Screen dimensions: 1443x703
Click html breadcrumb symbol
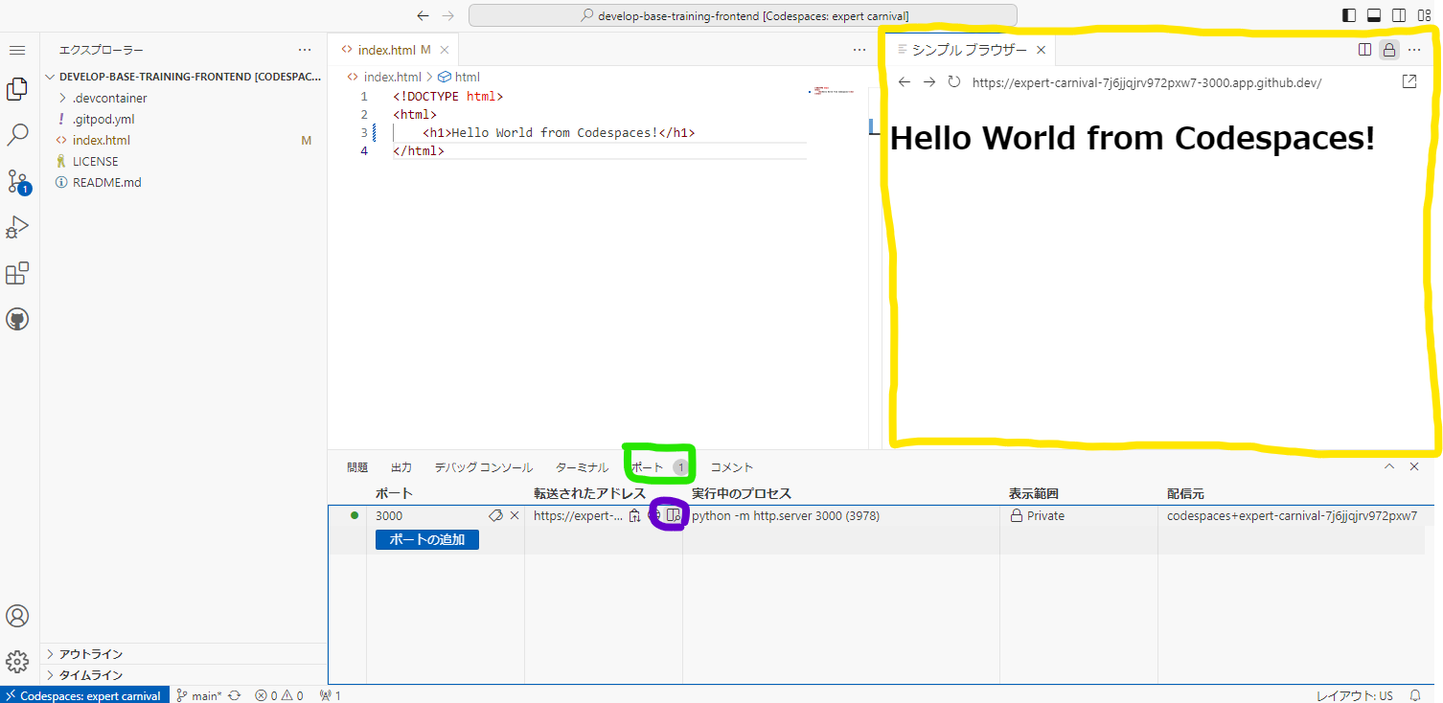pos(459,77)
